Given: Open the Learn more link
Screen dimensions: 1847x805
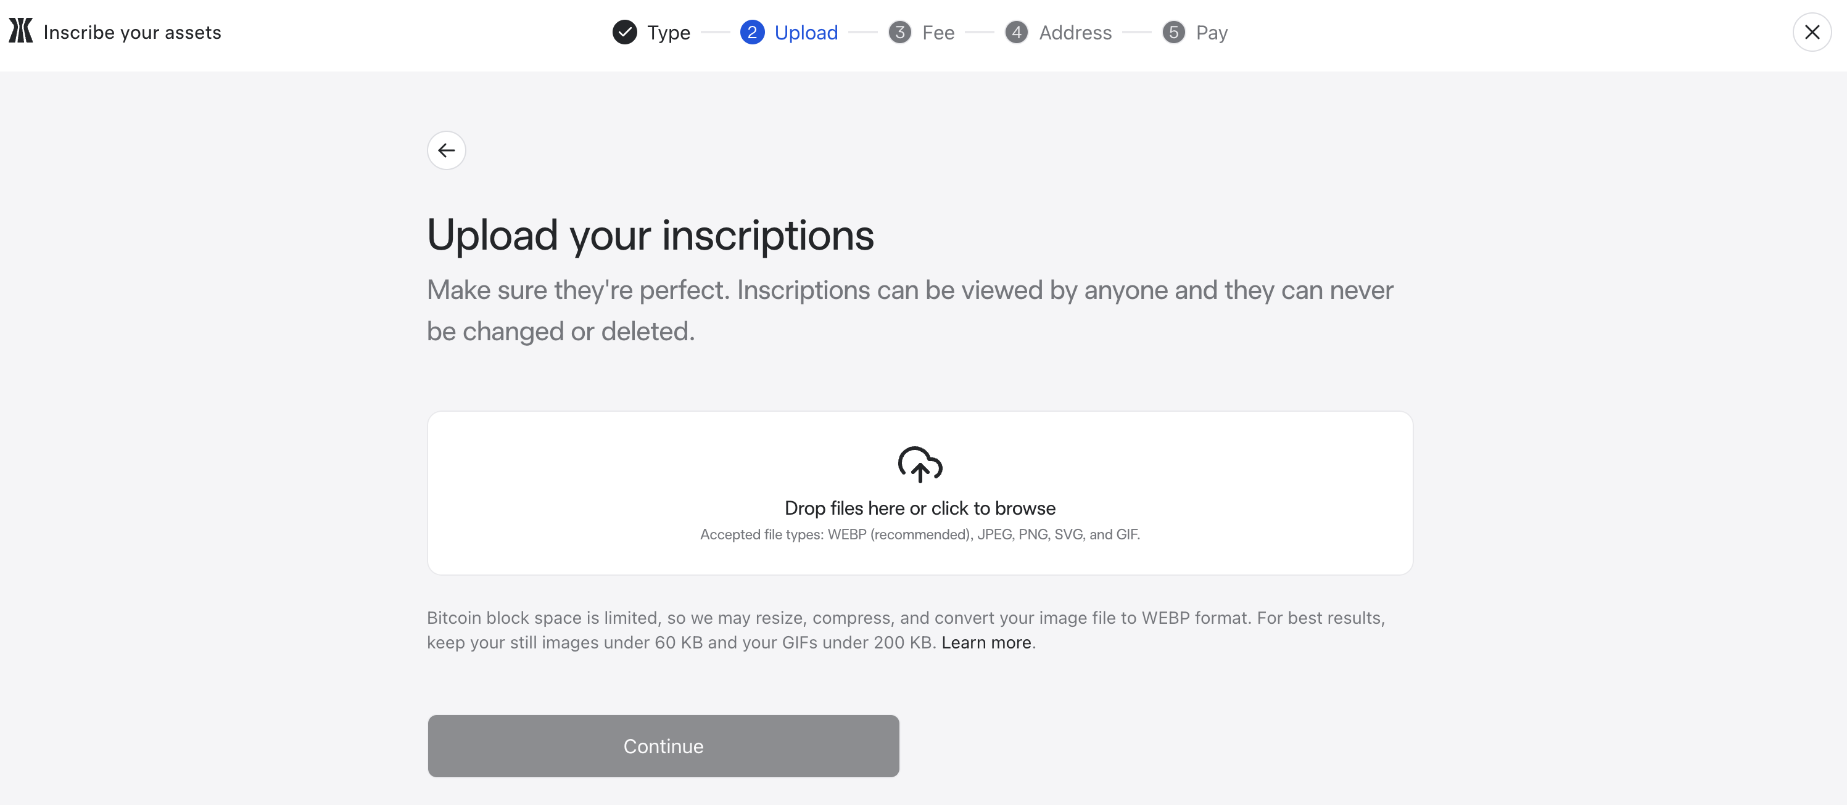Looking at the screenshot, I should [x=986, y=642].
